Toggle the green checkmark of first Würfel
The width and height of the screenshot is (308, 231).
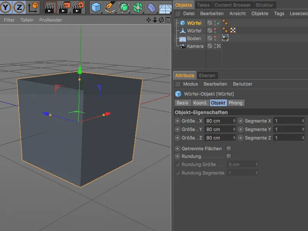pos(218,23)
